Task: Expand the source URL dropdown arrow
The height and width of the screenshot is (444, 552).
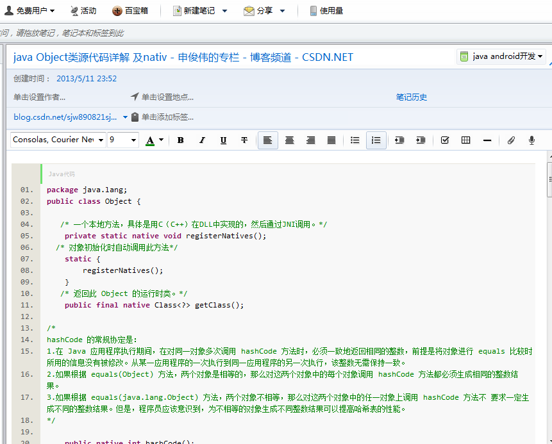Action: [125, 117]
